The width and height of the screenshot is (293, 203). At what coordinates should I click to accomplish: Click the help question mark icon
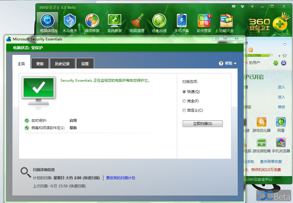221,63
